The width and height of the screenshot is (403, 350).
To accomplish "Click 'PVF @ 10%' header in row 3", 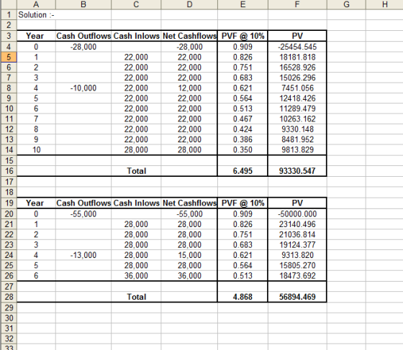I will [x=243, y=36].
